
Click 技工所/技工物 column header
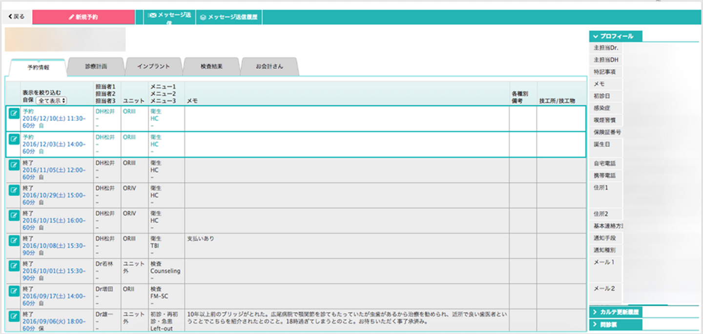(x=557, y=101)
